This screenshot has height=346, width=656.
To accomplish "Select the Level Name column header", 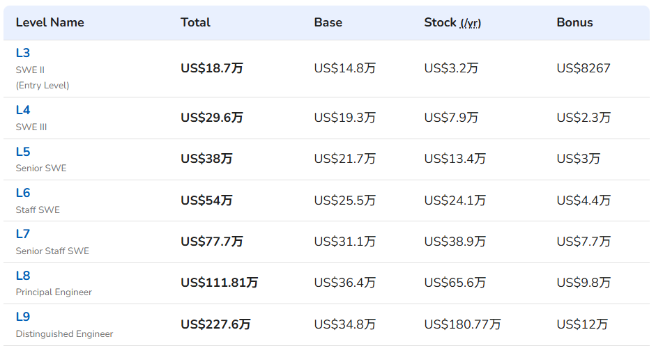I will 49,22.
